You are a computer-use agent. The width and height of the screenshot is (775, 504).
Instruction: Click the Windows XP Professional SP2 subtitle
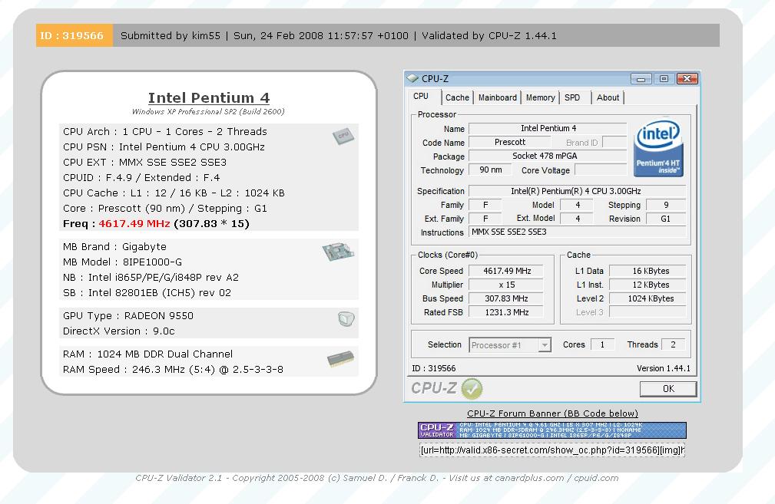(208, 111)
